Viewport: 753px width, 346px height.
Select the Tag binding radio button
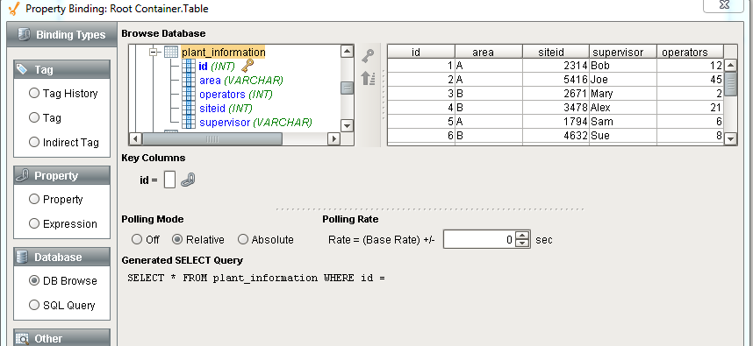[x=34, y=117]
